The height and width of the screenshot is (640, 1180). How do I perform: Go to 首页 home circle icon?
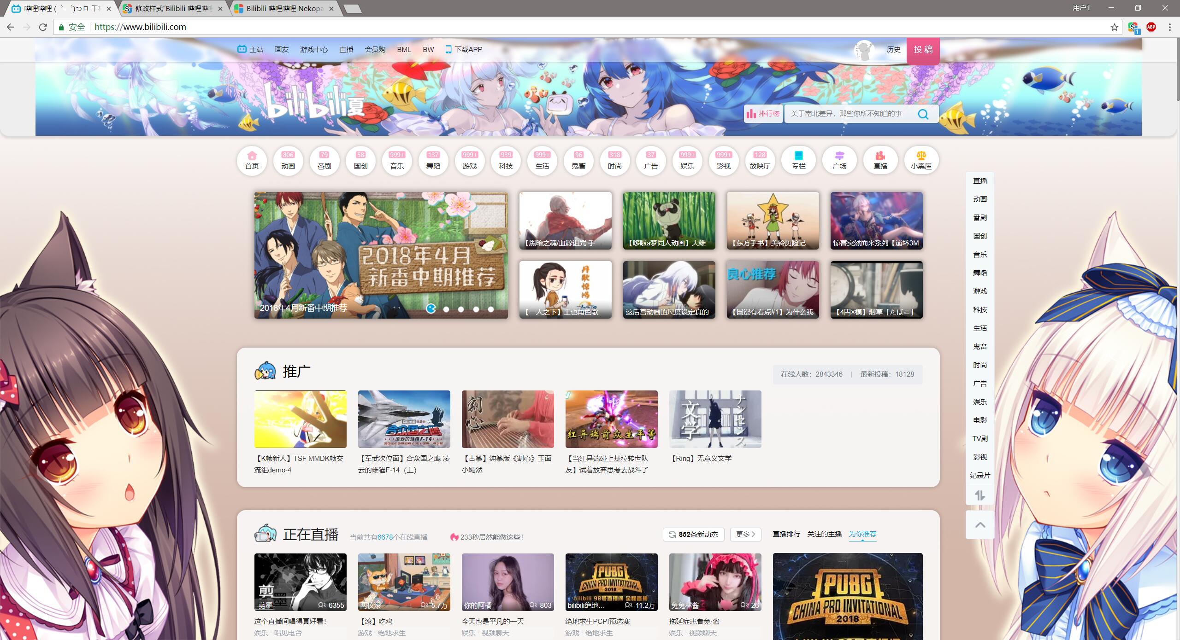252,160
